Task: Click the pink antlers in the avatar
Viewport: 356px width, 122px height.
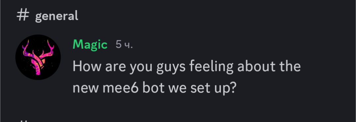Action: (x=38, y=56)
